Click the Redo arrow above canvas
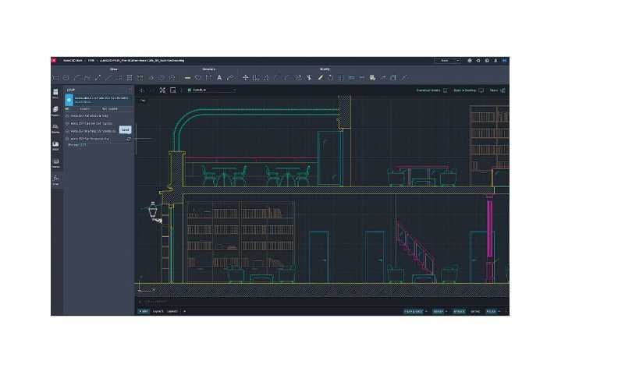The image size is (625, 368). point(152,90)
